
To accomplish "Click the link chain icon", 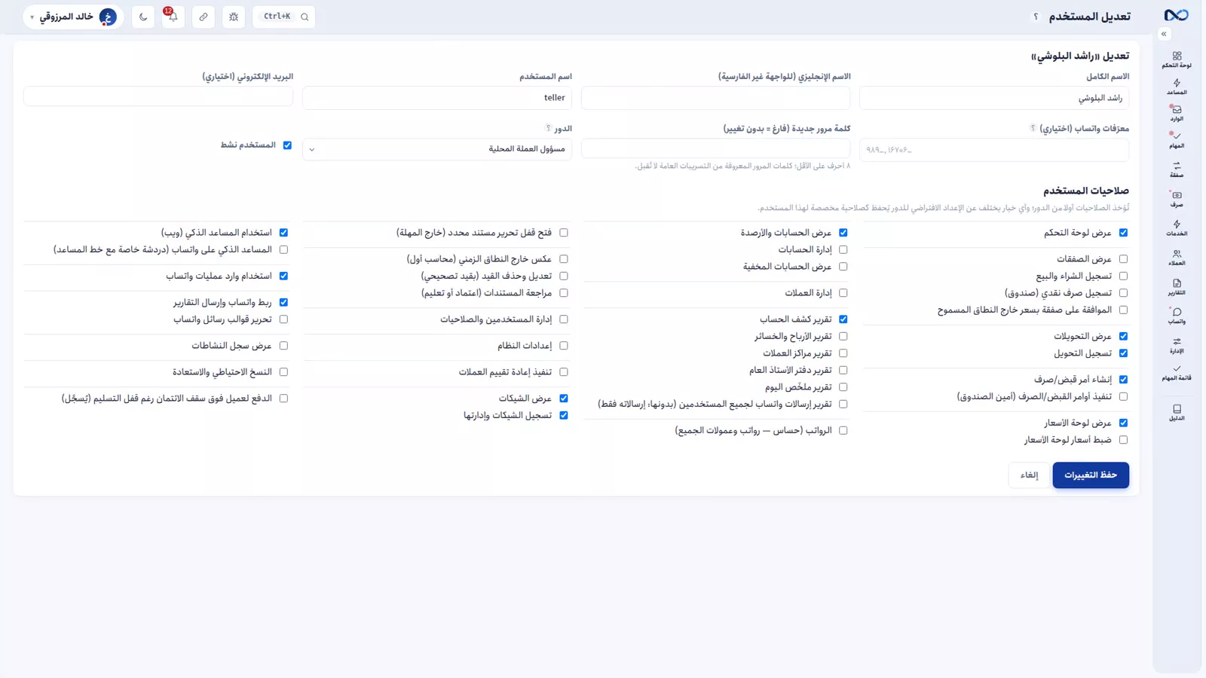I will point(204,17).
